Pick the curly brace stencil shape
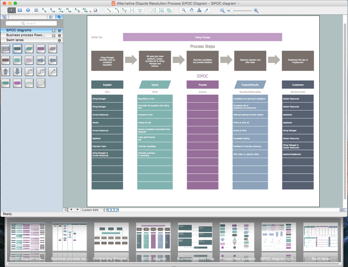The image size is (348, 267). pos(29,83)
